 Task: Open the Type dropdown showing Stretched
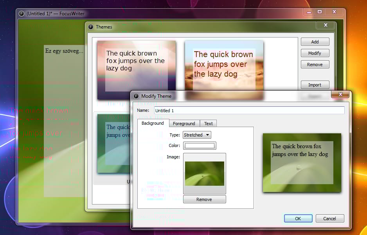coord(196,135)
